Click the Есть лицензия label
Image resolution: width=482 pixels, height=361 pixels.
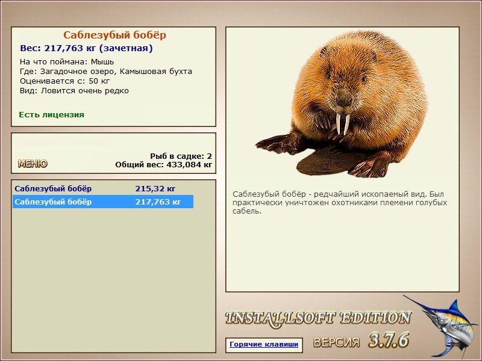tap(52, 114)
